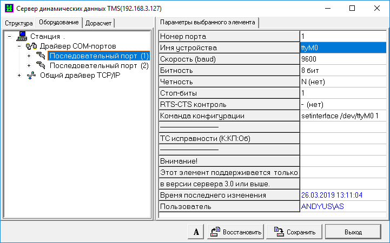The width and height of the screenshot is (390, 243).
Task: Click the serial port (2) plug icon
Action: click(41, 66)
